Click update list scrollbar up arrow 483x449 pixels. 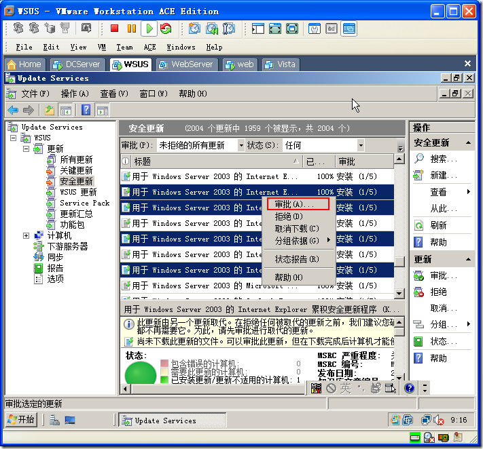click(x=399, y=159)
